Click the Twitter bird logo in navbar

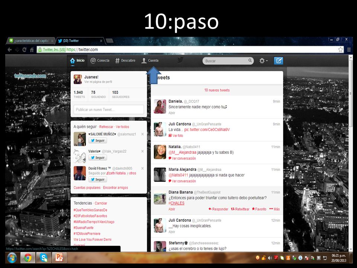tap(180, 60)
